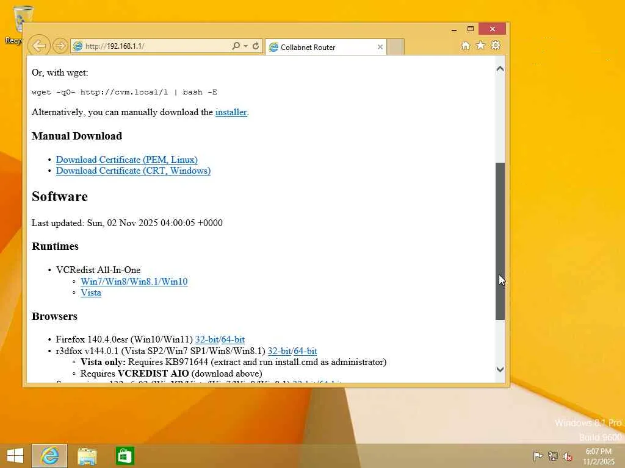Open a new blank tab
The image size is (625, 468).
pos(396,47)
